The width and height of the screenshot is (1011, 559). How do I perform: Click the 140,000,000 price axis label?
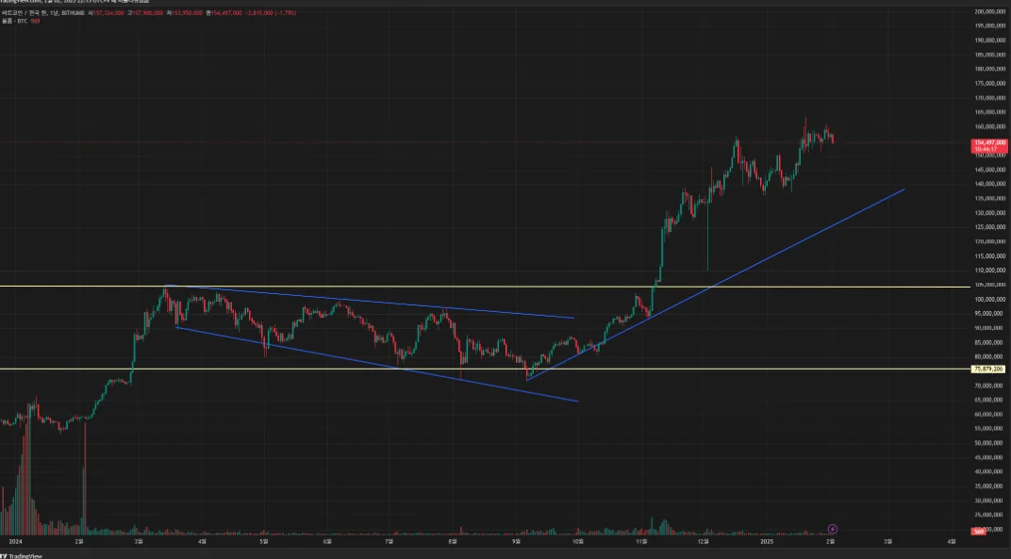[x=990, y=184]
